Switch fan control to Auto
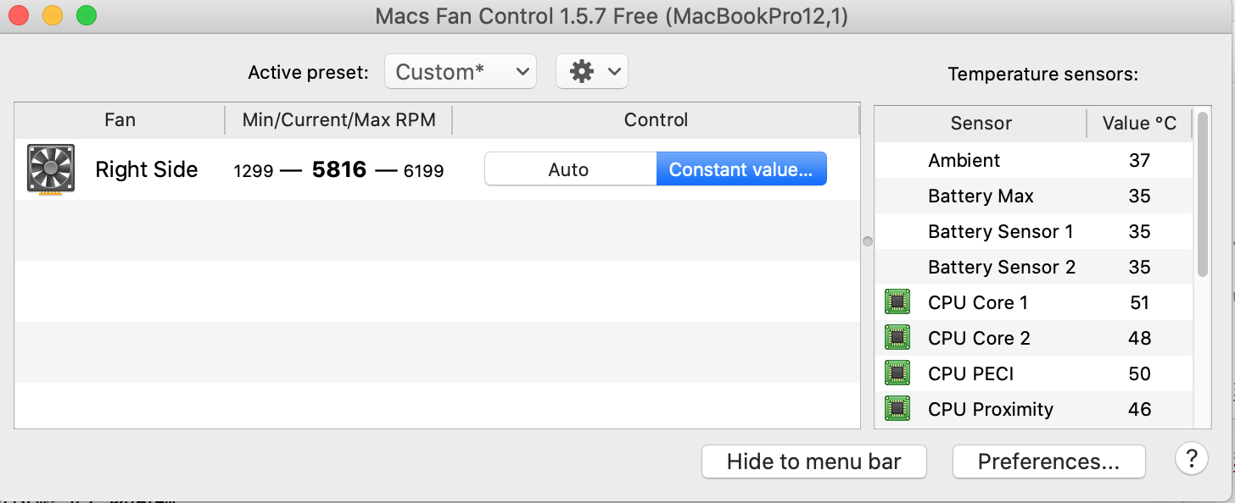 click(569, 169)
